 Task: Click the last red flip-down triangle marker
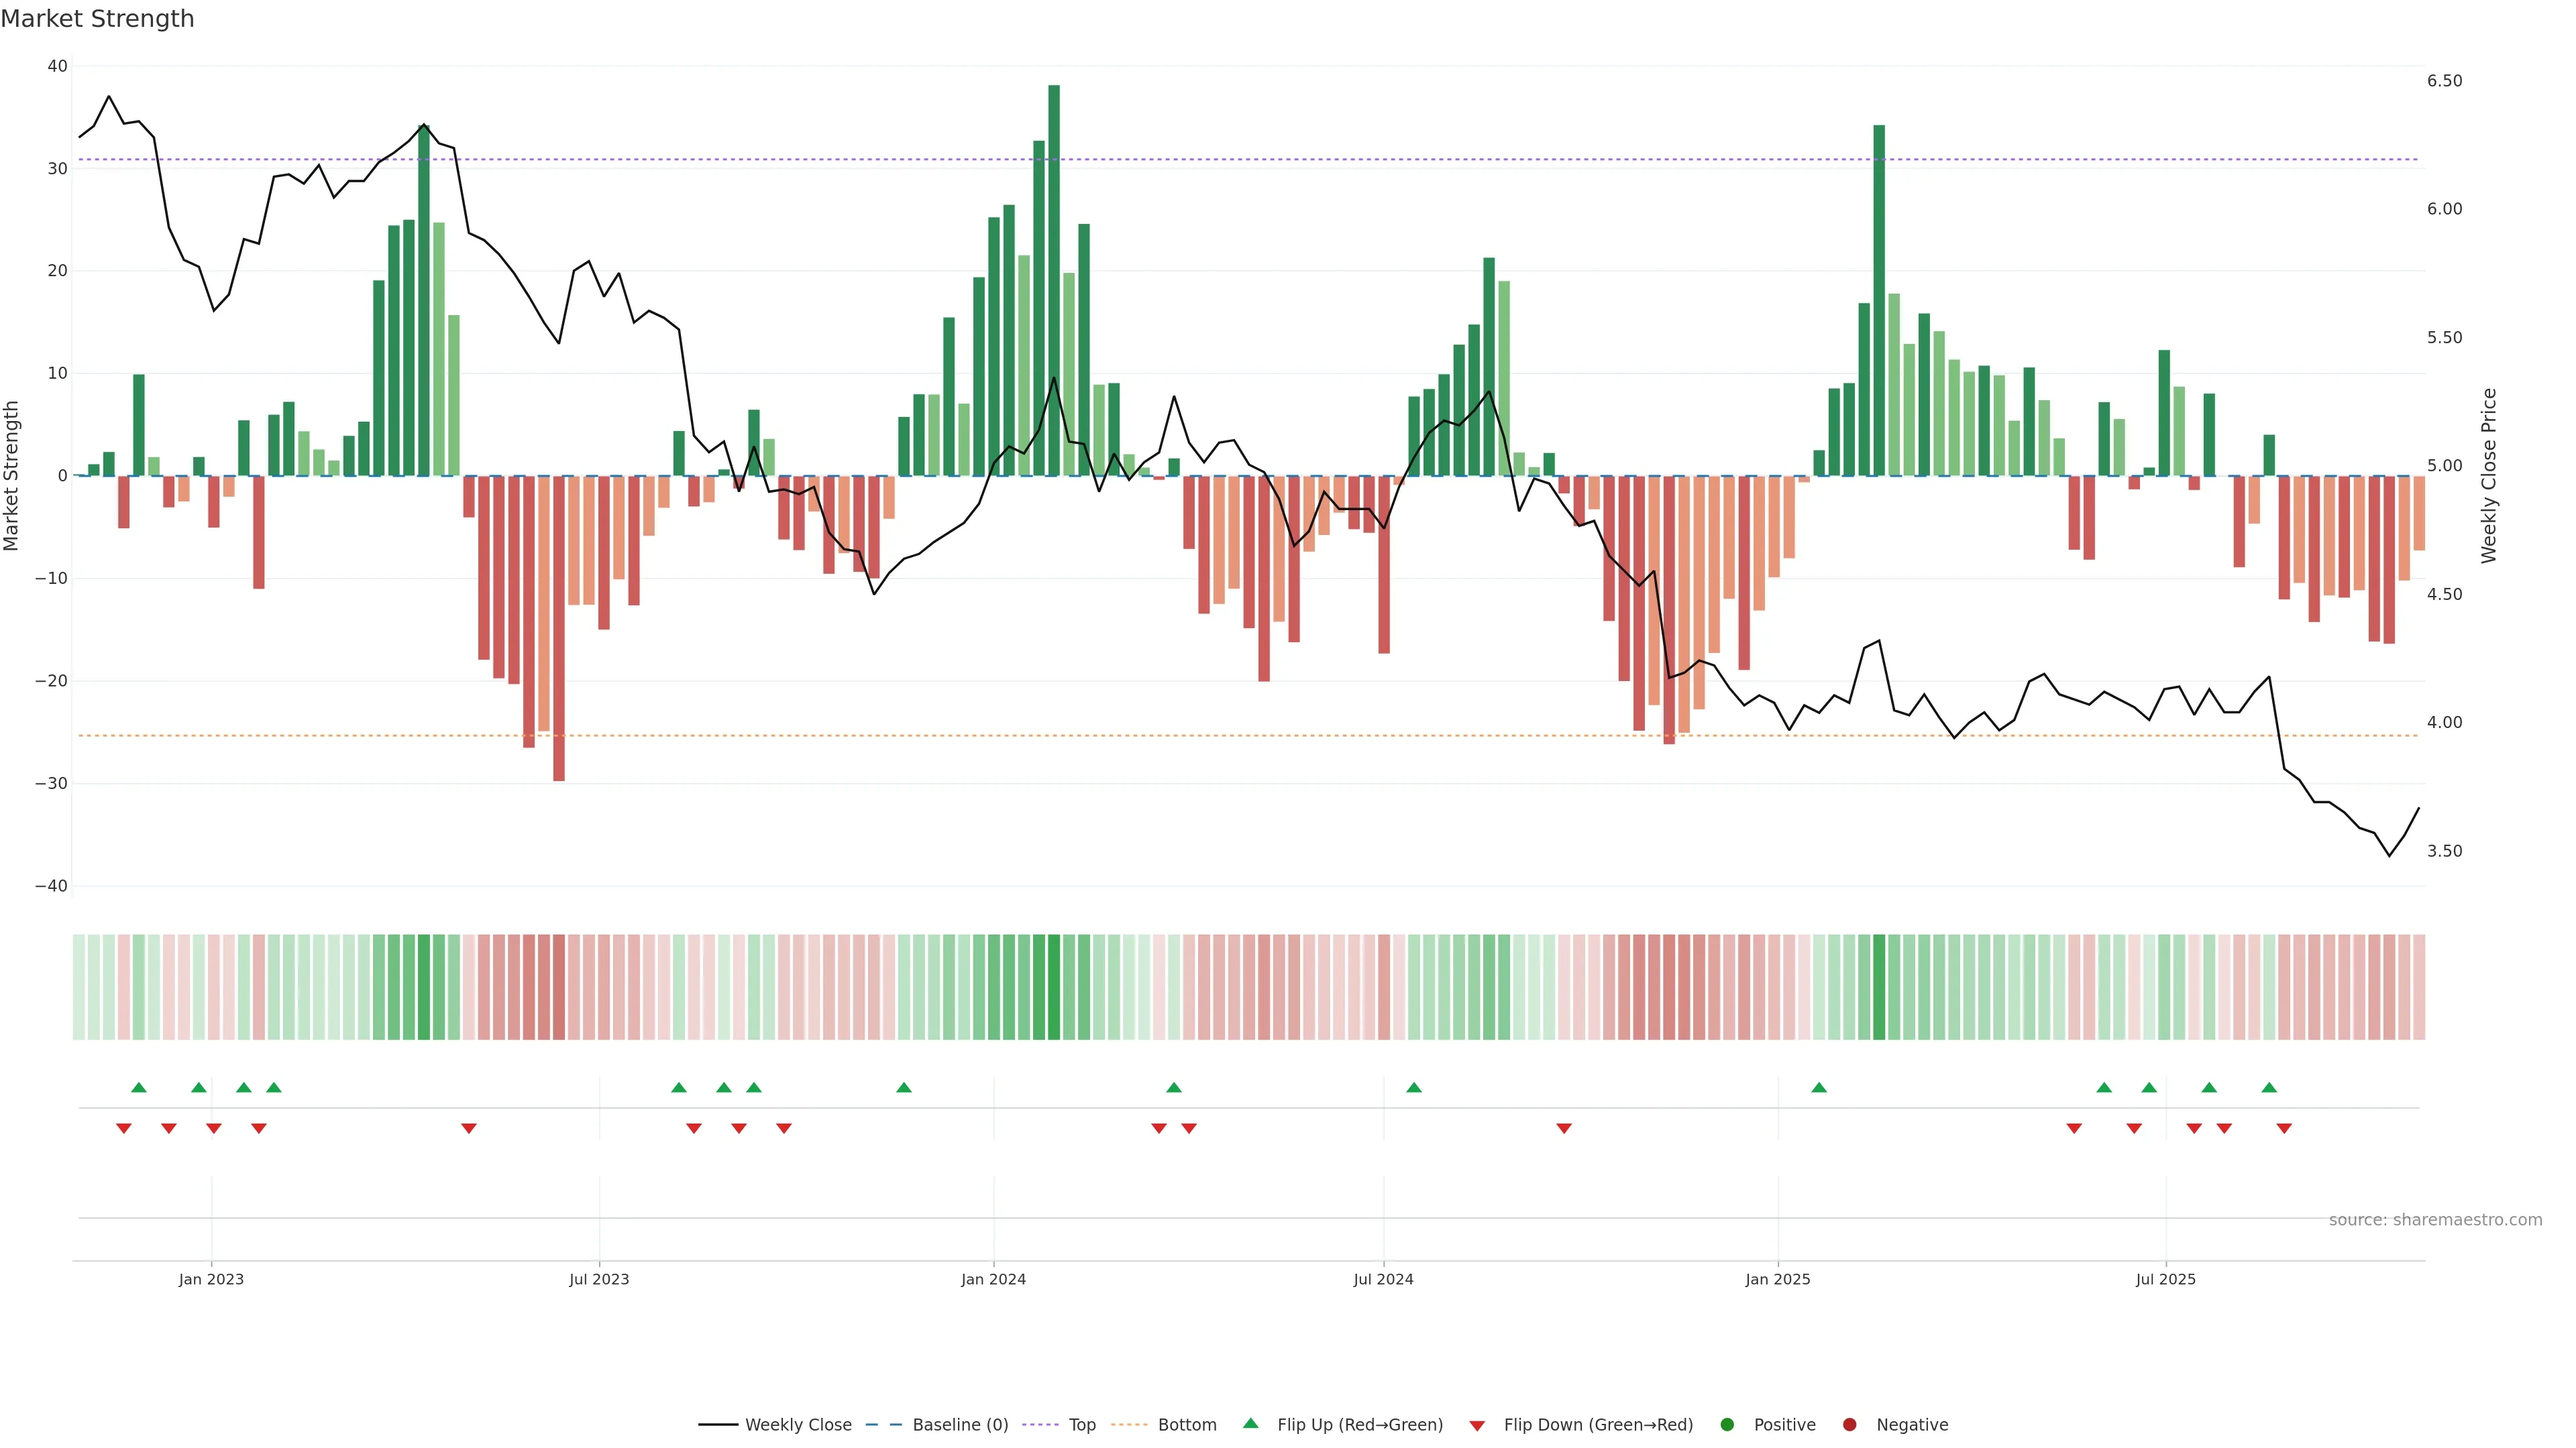[2284, 1128]
